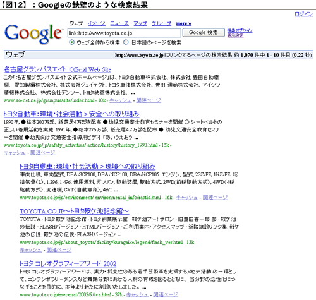Switch to the イメージ tab
Screen dimensions: 316x300
[x=97, y=23]
